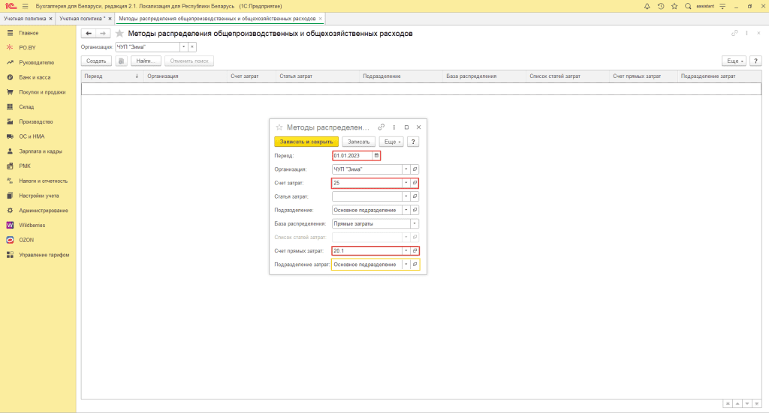Image resolution: width=769 pixels, height=413 pixels.
Task: Click the search magnifier in the top bar
Action: click(x=687, y=6)
